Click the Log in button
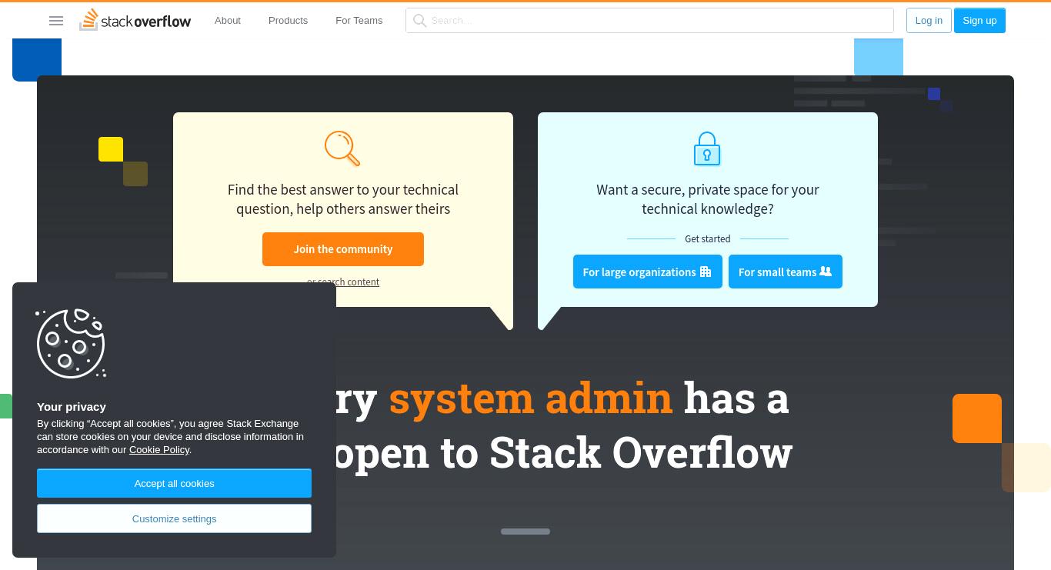 pos(929,21)
